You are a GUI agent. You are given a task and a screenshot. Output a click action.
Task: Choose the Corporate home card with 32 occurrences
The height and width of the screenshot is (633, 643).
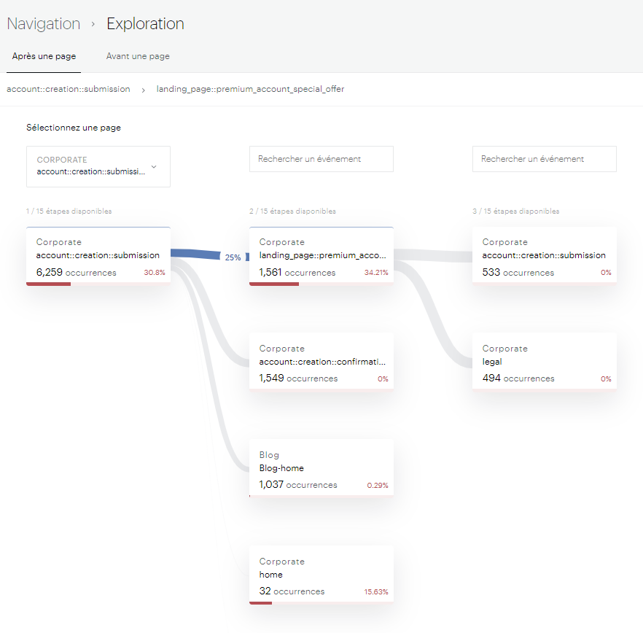321,575
